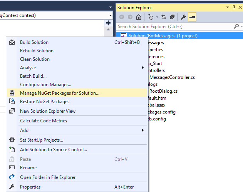Click the Collapse All icon

coord(172,17)
